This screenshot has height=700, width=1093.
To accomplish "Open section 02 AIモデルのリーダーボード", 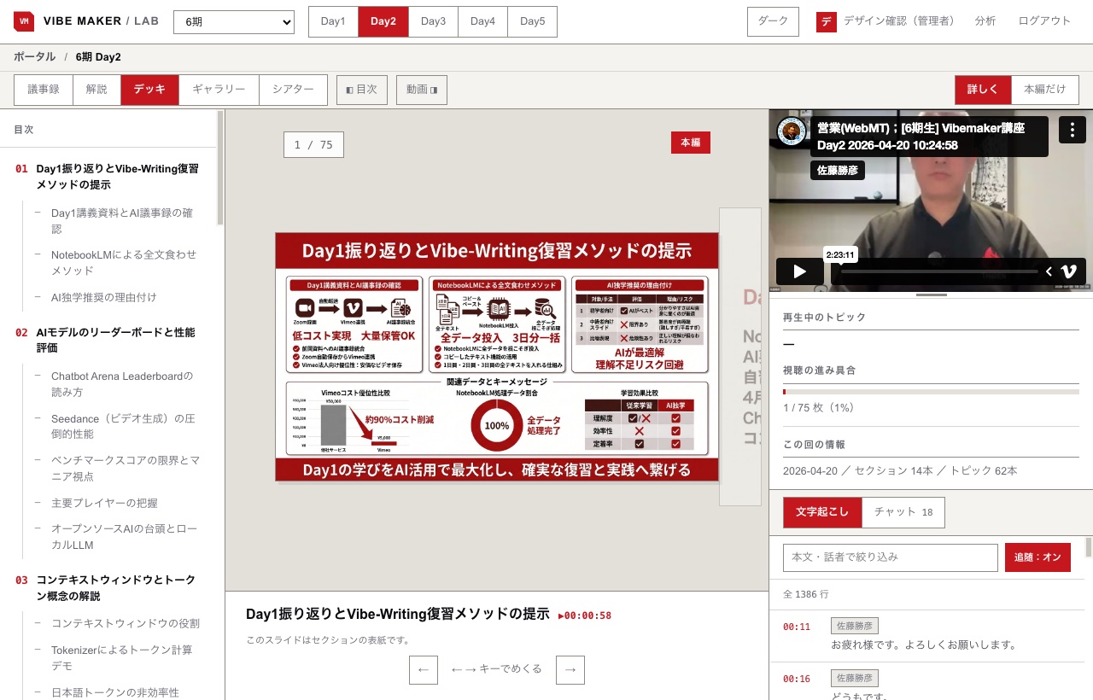I will 108,340.
